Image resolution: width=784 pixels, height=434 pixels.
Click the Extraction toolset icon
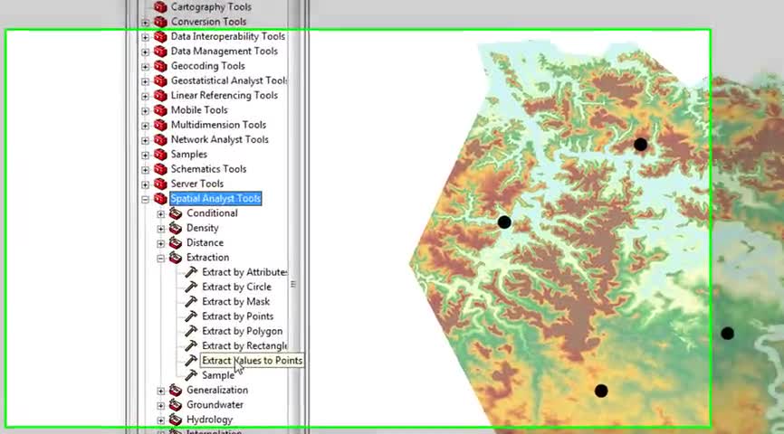[176, 258]
